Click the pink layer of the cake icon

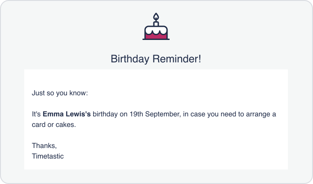(x=156, y=36)
